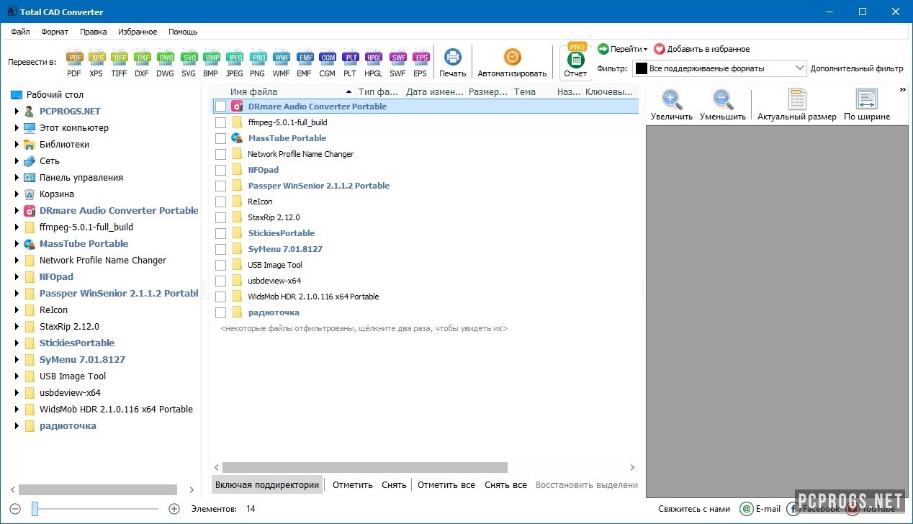Click the WMF format icon

pyautogui.click(x=281, y=63)
